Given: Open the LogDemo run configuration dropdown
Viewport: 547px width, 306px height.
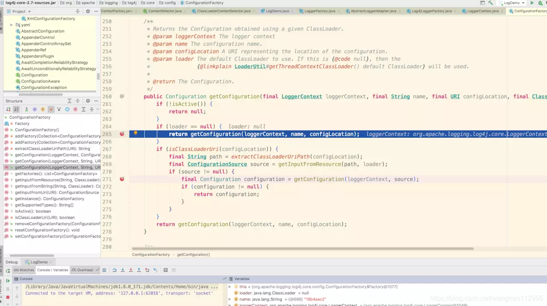Looking at the screenshot, I should coord(512,3).
